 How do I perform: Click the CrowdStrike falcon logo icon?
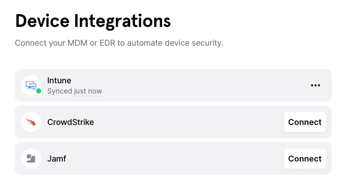31,122
